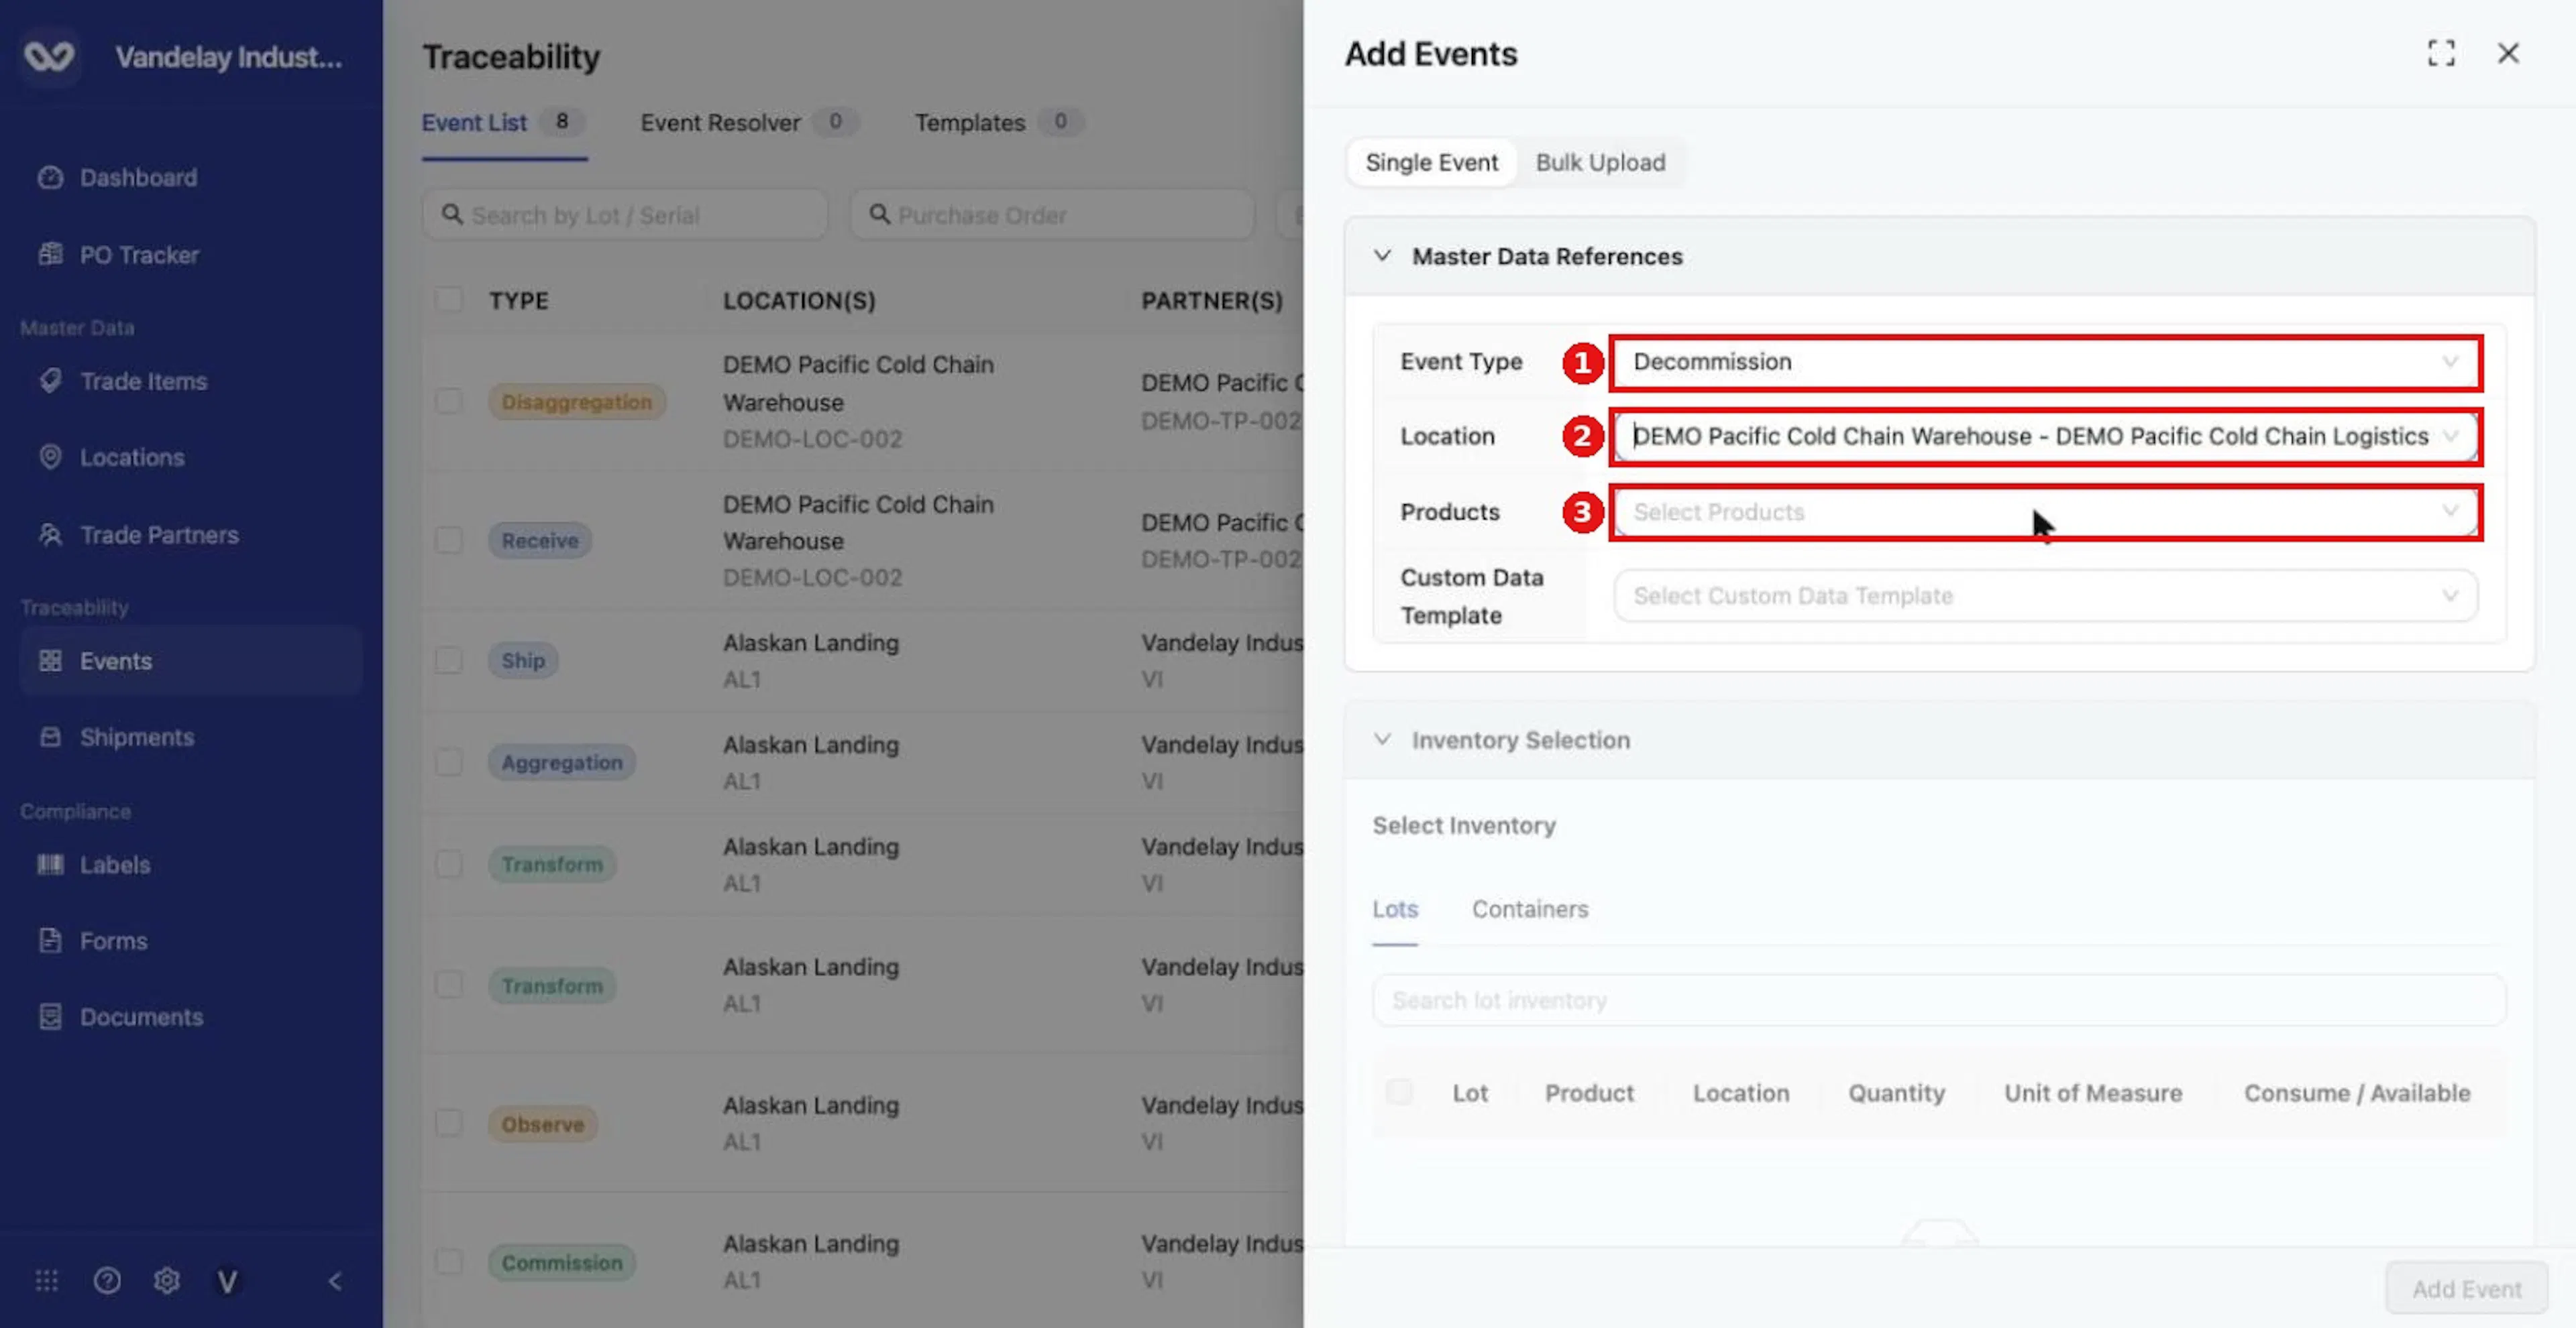
Task: Expand Add Events panel to fullscreen
Action: (2441, 53)
